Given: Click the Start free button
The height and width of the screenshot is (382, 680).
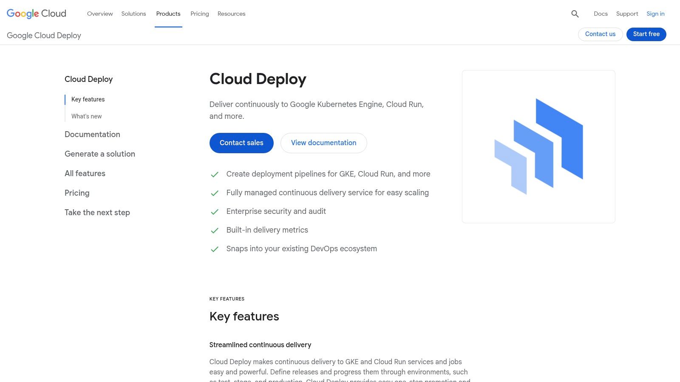Looking at the screenshot, I should (646, 34).
